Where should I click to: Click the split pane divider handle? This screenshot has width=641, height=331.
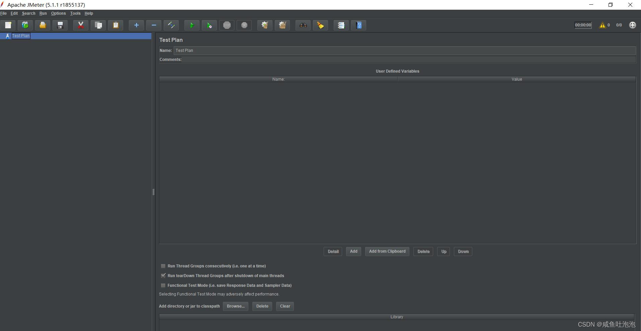153,192
